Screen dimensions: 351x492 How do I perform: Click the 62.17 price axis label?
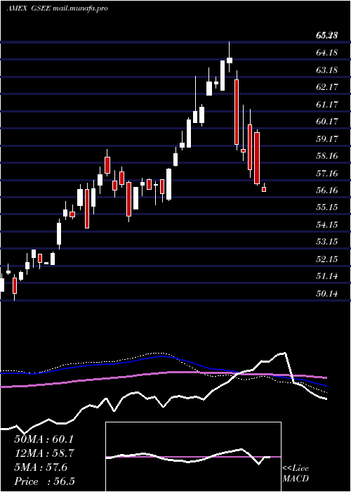tap(327, 87)
